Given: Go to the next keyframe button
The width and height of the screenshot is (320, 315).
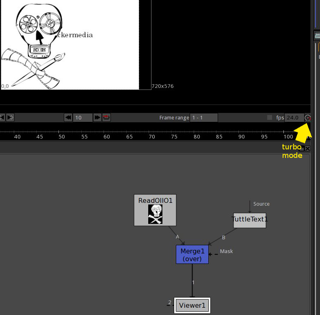Looking at the screenshot, I should coord(10,117).
